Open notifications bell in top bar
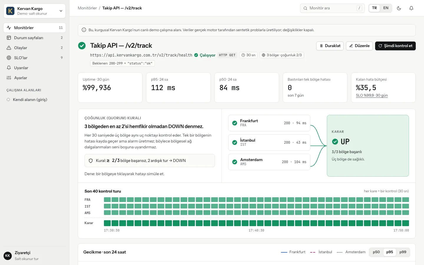 (x=411, y=8)
